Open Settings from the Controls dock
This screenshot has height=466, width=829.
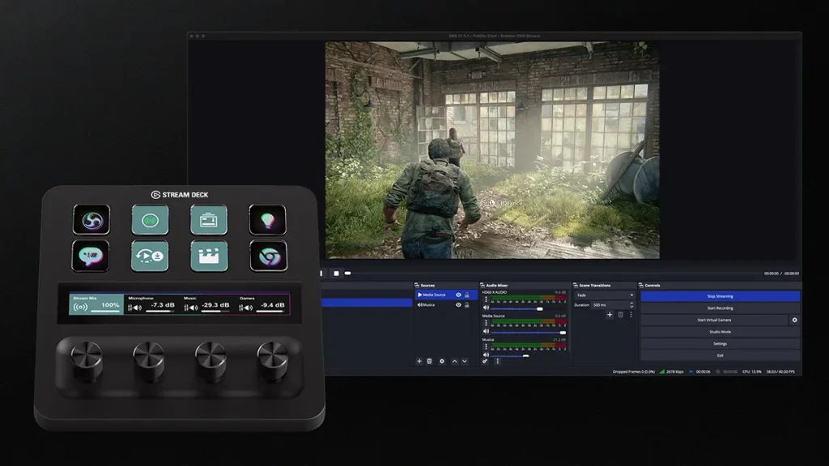[720, 343]
